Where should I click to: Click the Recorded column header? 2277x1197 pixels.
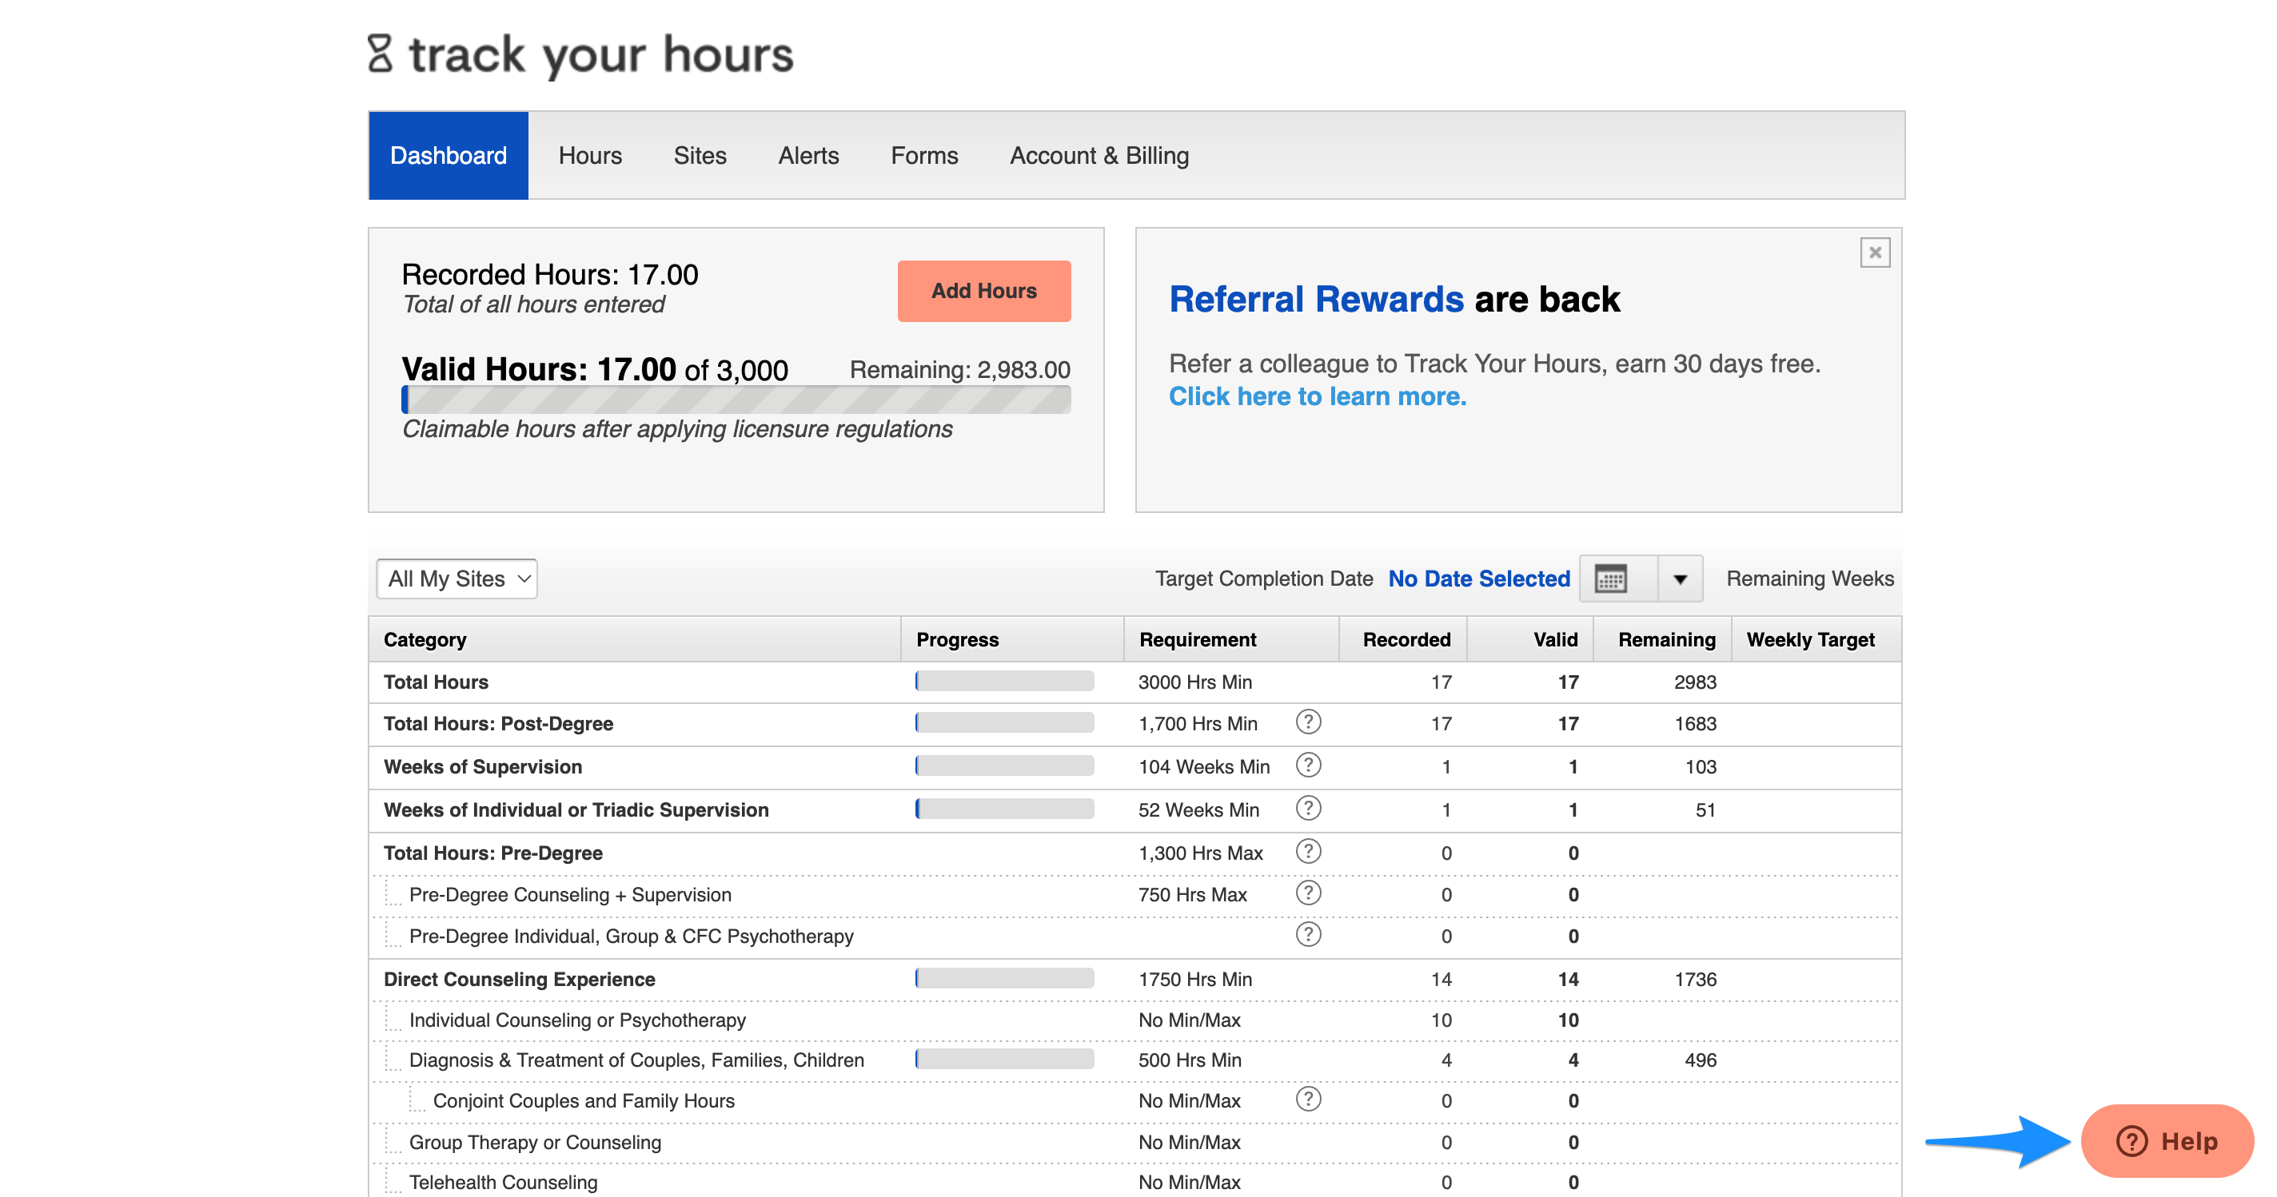[x=1404, y=639]
